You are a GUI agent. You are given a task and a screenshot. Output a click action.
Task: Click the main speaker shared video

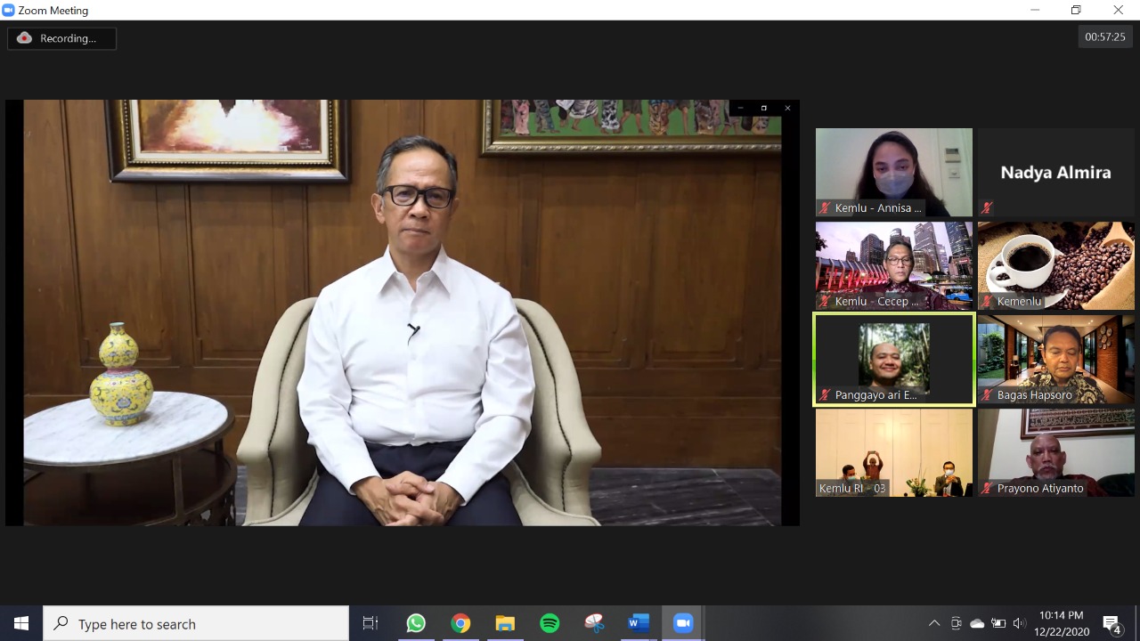point(403,312)
